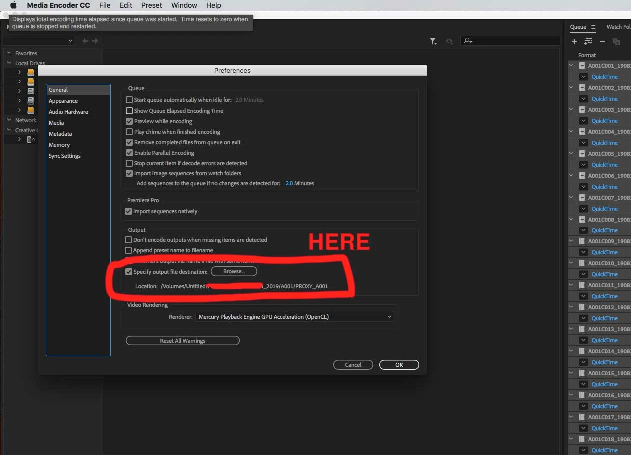Click the film icon for A001C012
This screenshot has width=631, height=455.
click(x=582, y=307)
